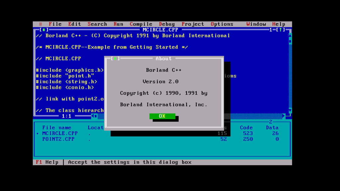Click the horizontal scrollbar thumb in the editor
Viewport: 340px width, 191px height.
(x=96, y=116)
